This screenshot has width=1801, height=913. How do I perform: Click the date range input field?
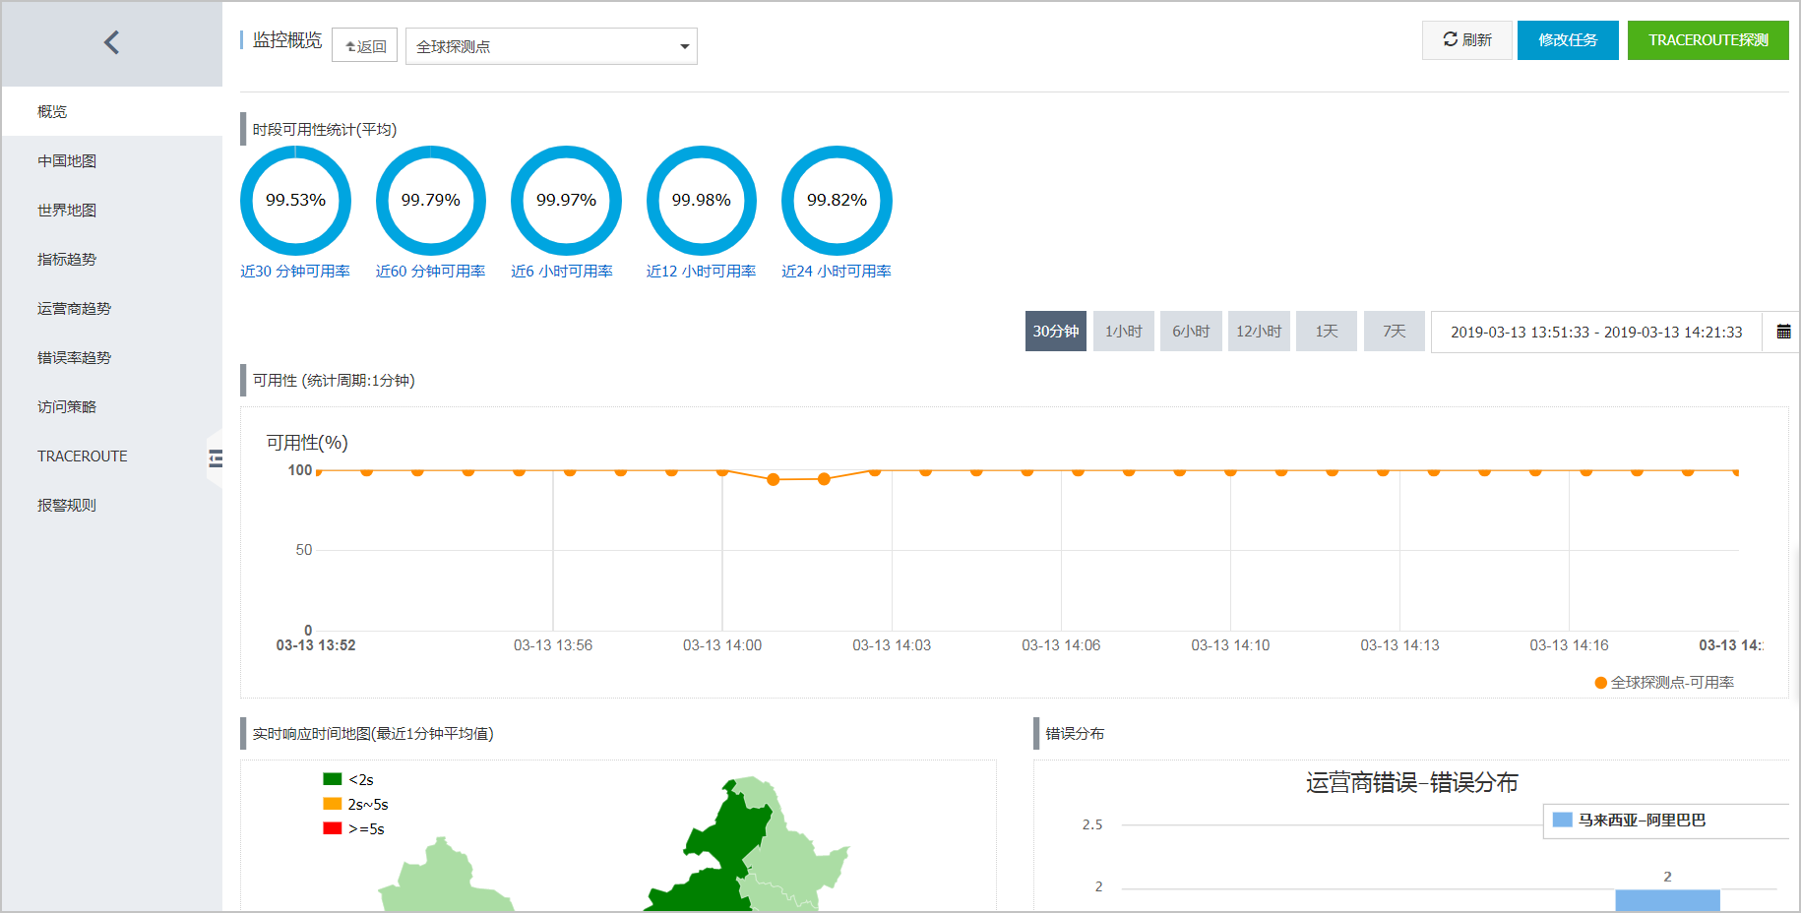[1596, 332]
